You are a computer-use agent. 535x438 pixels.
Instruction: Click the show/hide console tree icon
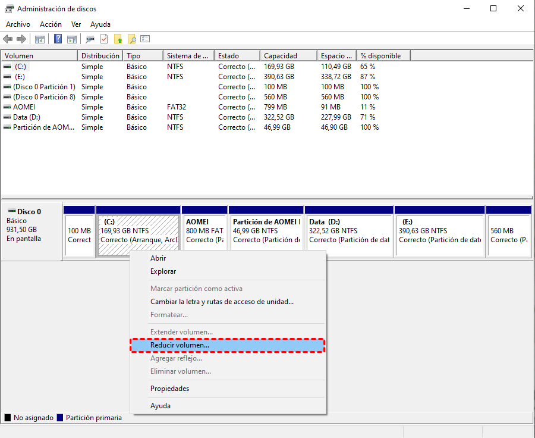pyautogui.click(x=40, y=39)
